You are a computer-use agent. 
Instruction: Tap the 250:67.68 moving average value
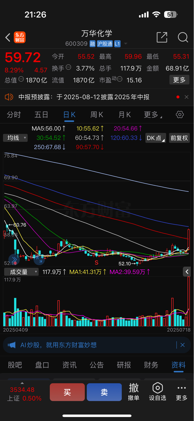(50, 147)
